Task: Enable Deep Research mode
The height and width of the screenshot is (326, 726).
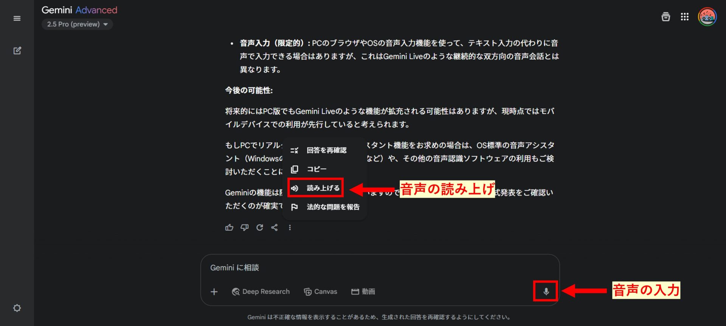Action: click(x=261, y=292)
